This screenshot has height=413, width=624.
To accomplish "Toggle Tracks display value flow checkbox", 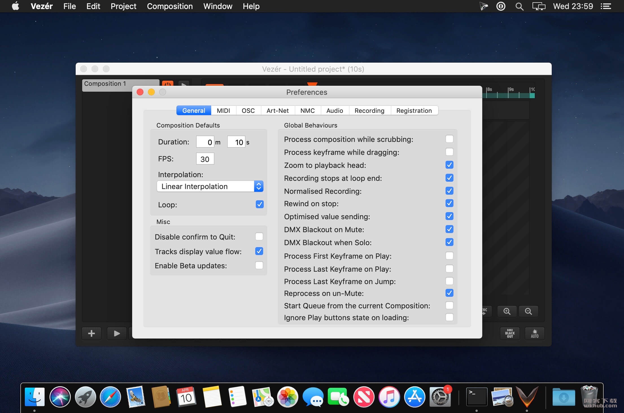I will point(259,251).
